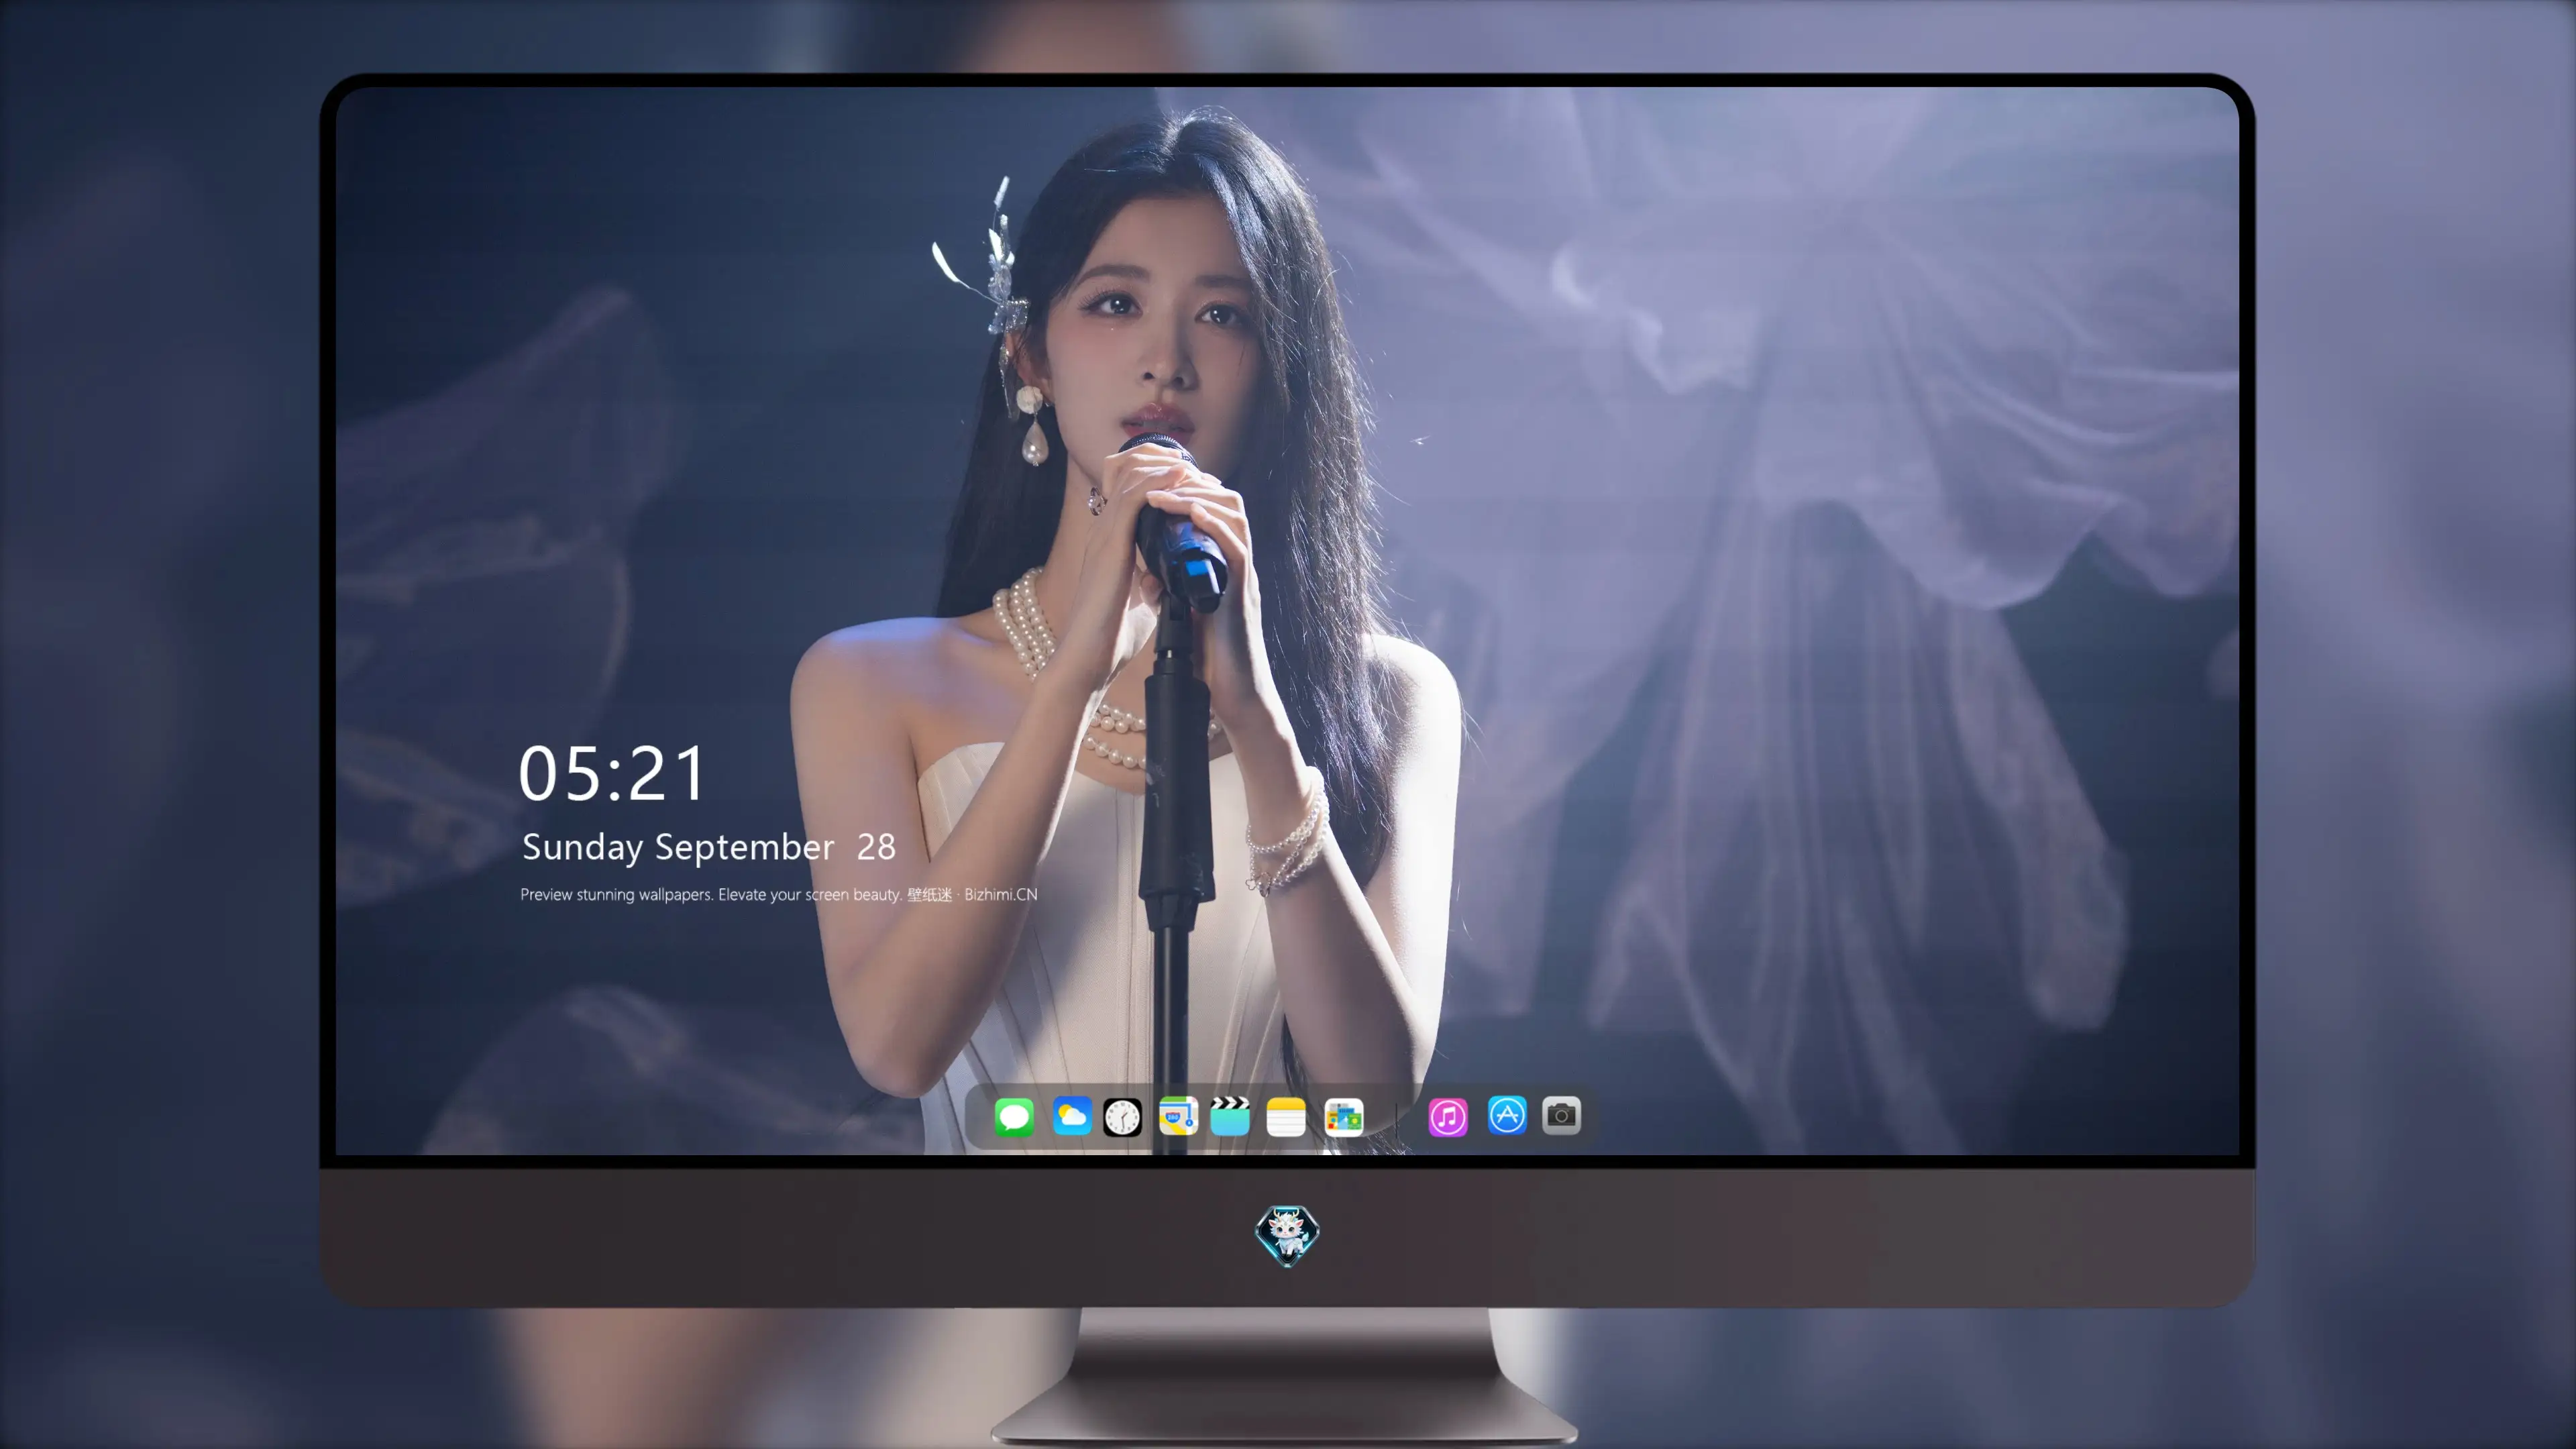The width and height of the screenshot is (2576, 1449).
Task: Open the photo collage app in dock
Action: tap(1344, 1116)
